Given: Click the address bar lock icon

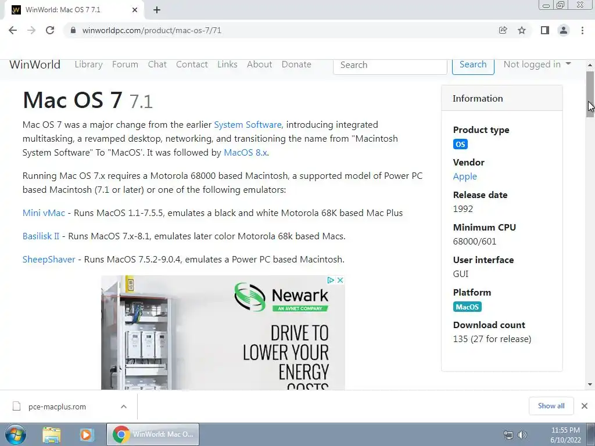Looking at the screenshot, I should (x=73, y=30).
